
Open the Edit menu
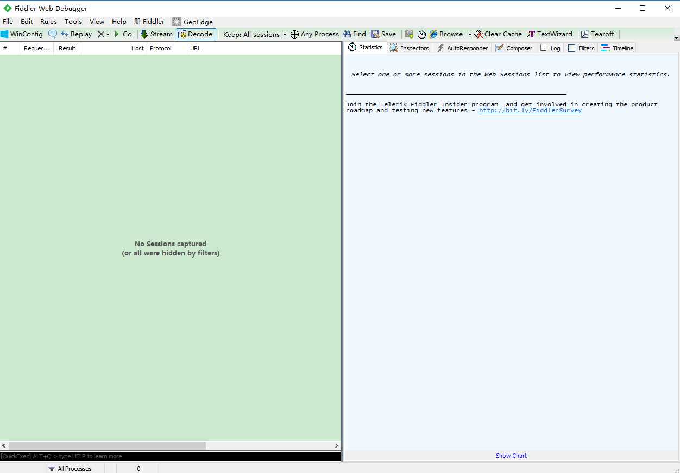click(27, 22)
